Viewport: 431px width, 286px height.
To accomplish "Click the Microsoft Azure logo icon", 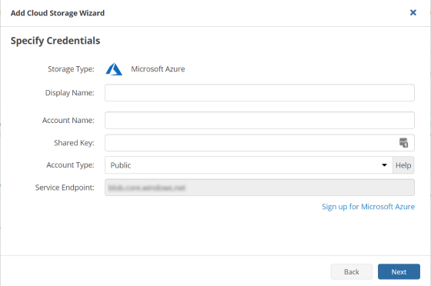I will coord(114,69).
